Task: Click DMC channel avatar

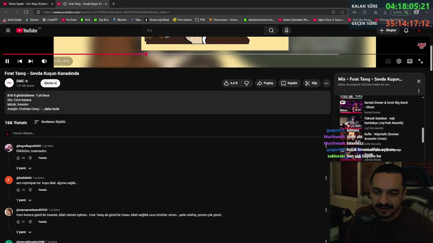Action: [x=9, y=83]
